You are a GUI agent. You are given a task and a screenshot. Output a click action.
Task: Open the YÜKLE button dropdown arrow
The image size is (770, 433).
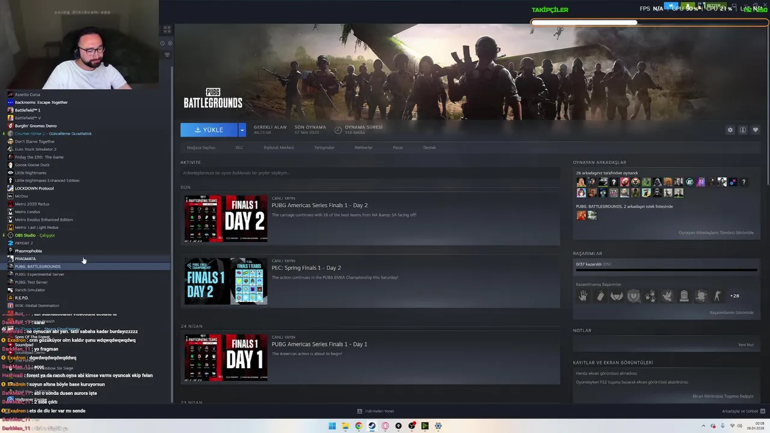(x=242, y=130)
